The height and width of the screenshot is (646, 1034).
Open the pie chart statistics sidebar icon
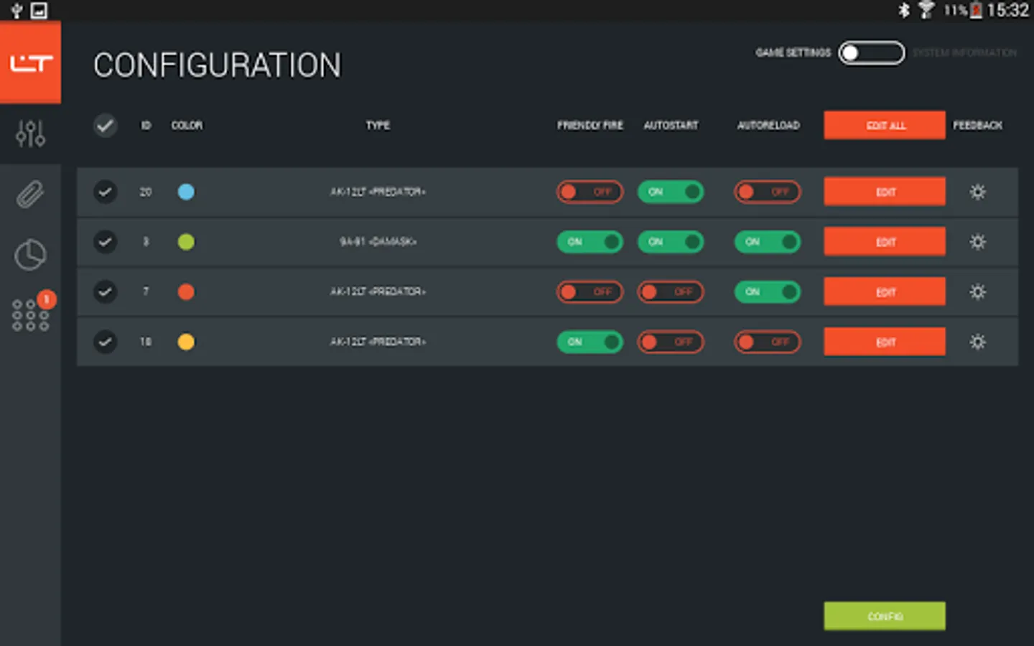point(30,255)
